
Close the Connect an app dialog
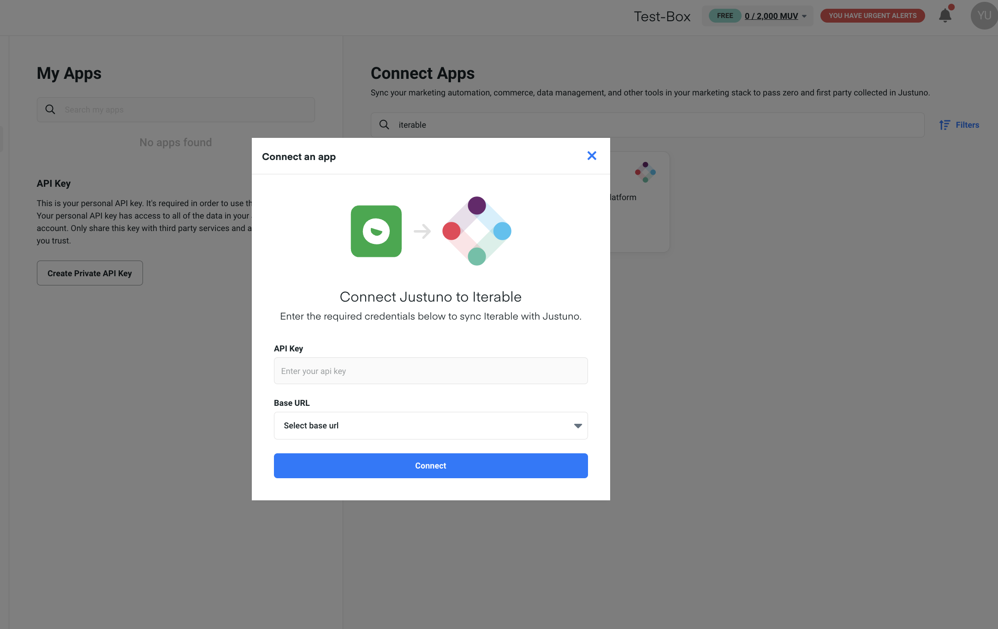(592, 156)
